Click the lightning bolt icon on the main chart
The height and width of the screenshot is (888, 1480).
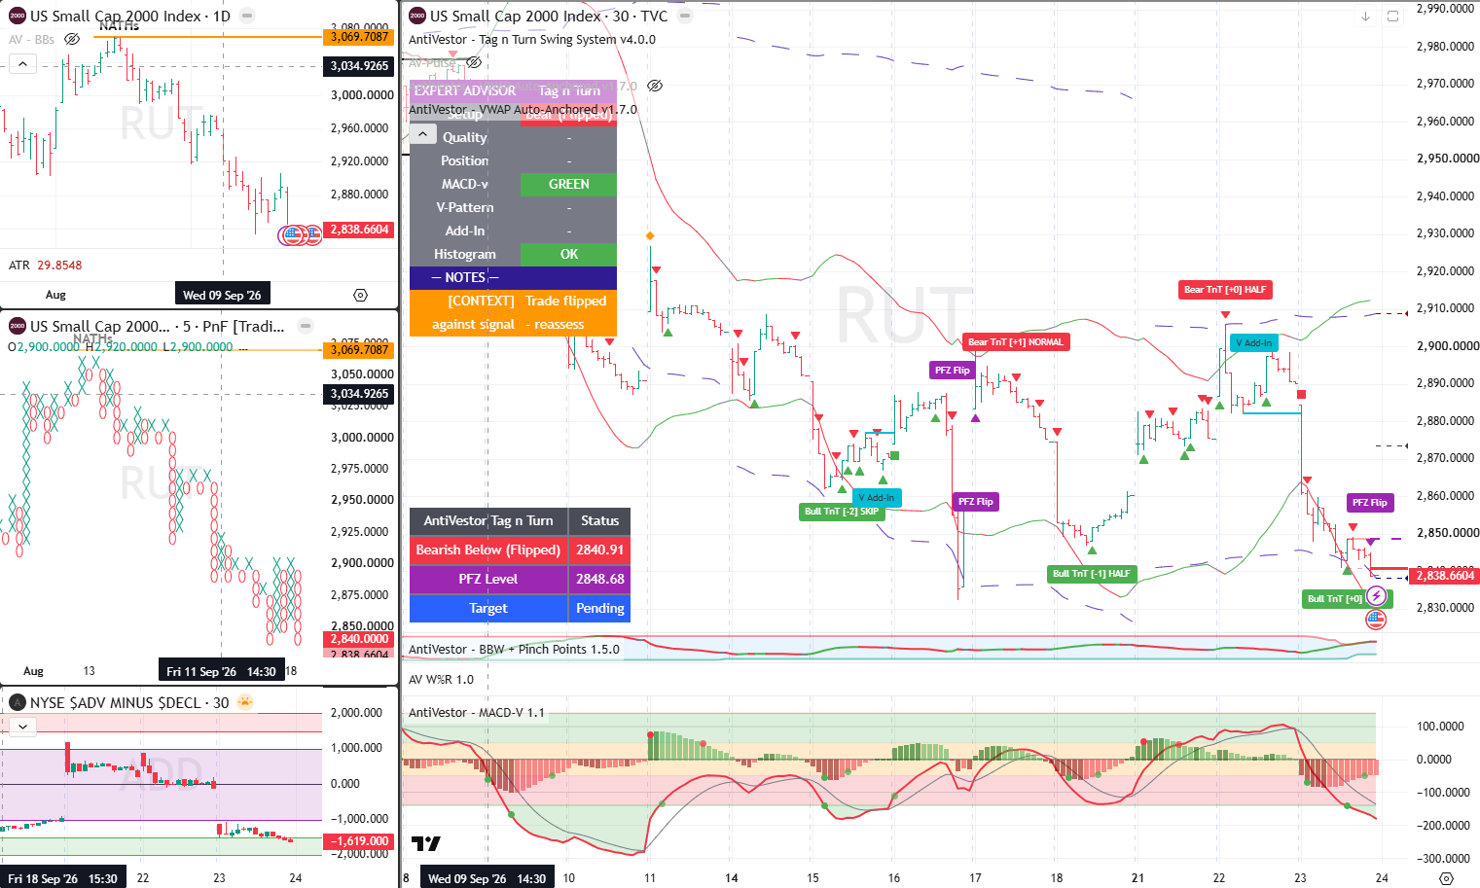point(1376,596)
